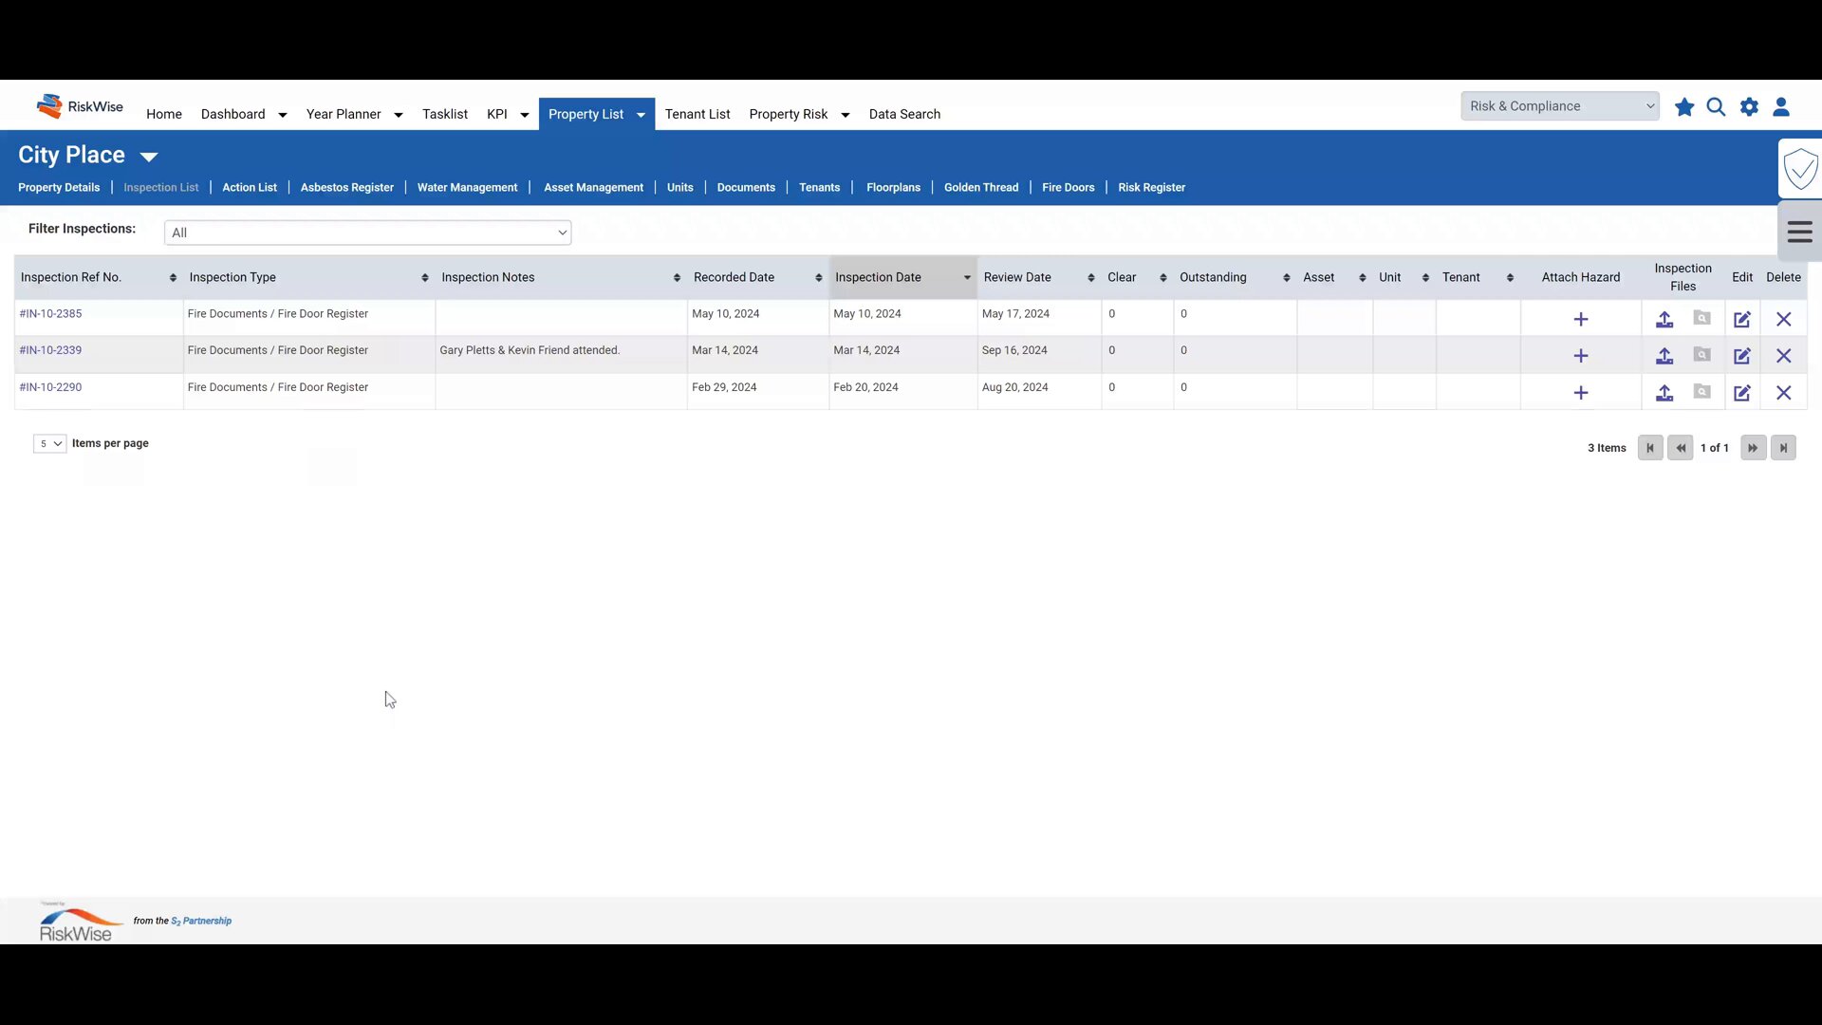Upload inspection file for #IN-10-2339
The height and width of the screenshot is (1025, 1822).
[x=1664, y=357]
